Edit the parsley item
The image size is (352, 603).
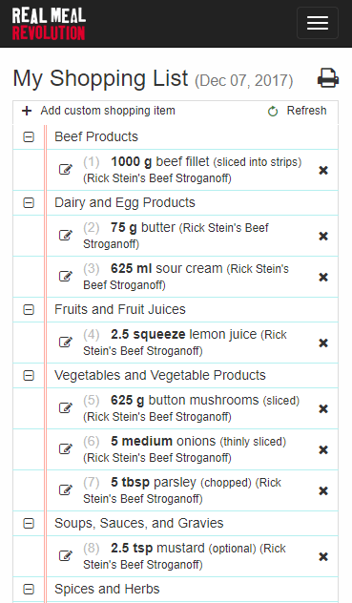point(66,490)
